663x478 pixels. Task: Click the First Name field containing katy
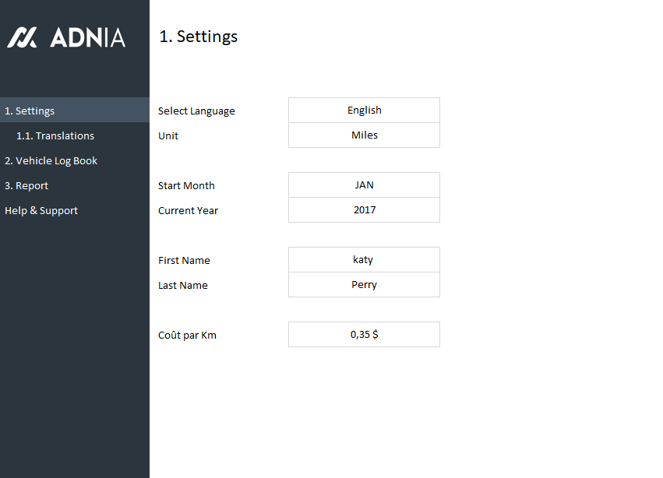click(364, 260)
